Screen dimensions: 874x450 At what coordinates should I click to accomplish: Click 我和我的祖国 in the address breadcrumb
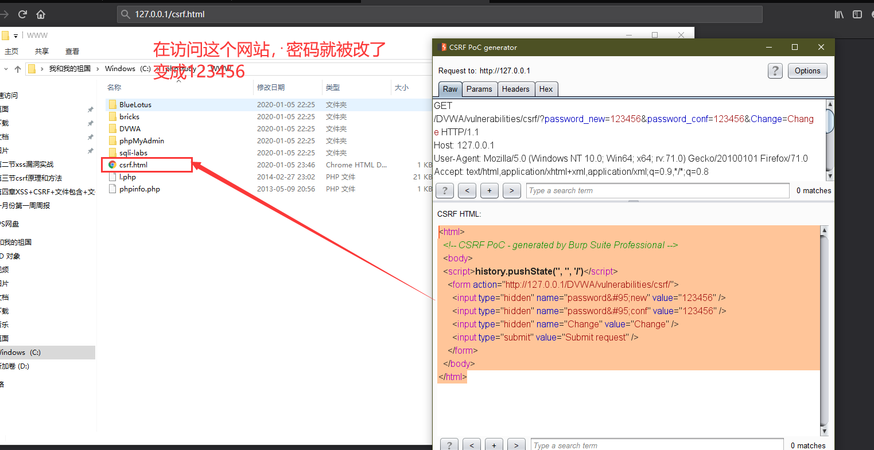click(70, 69)
